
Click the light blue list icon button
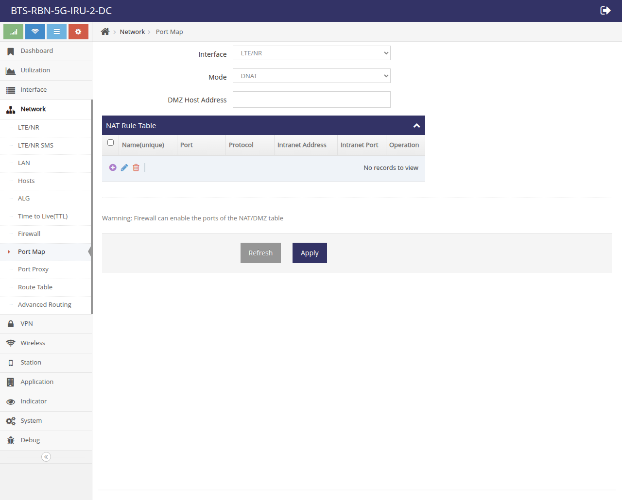point(56,32)
